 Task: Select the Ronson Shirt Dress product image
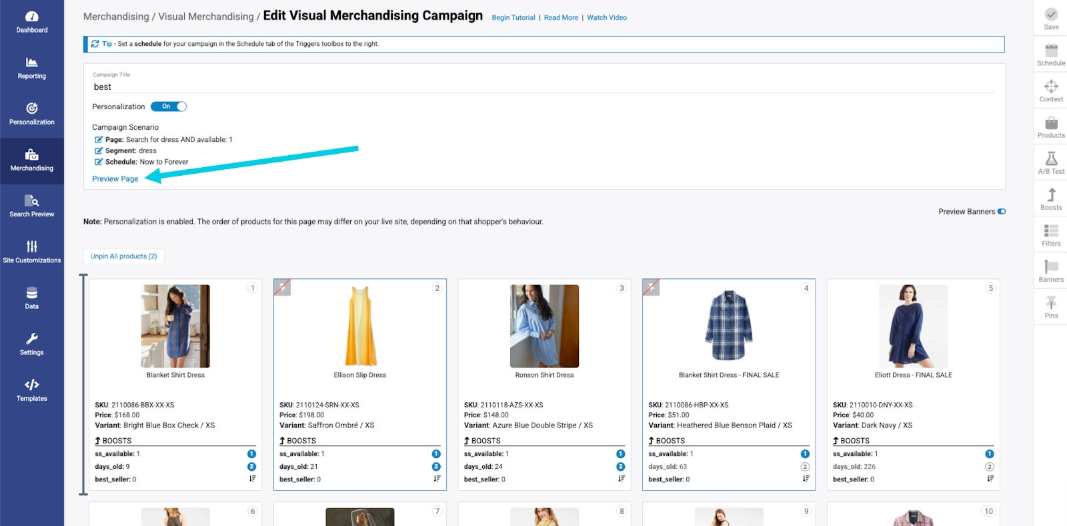[544, 326]
